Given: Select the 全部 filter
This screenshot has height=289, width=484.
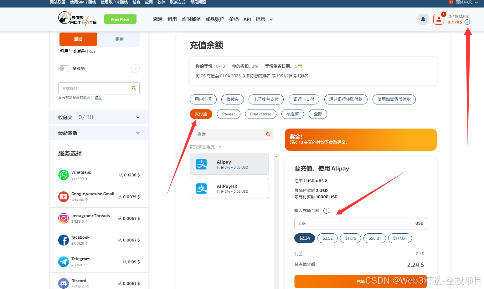Looking at the screenshot, I should [318, 114].
